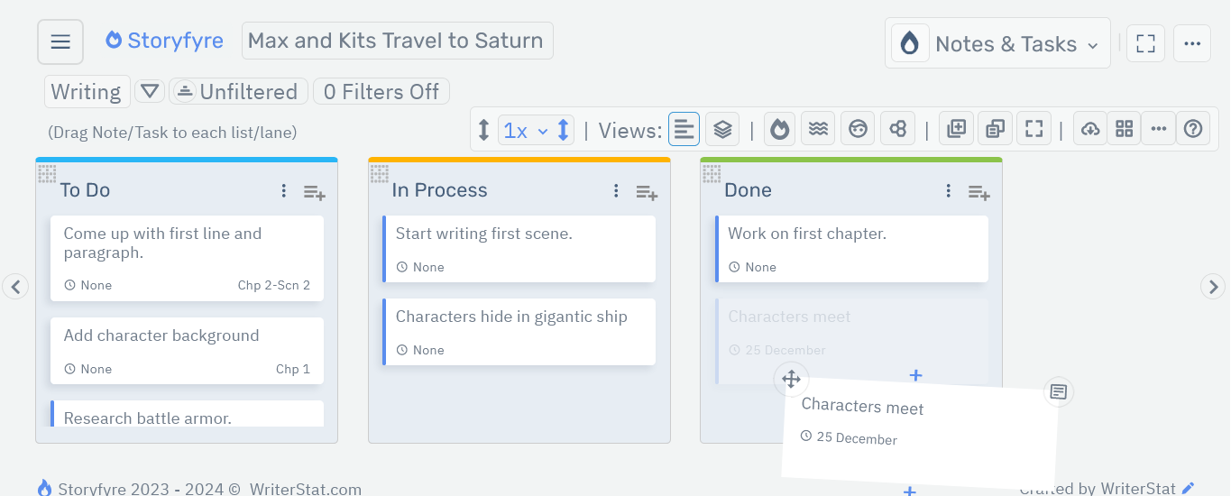Open the WriterStat.com footer link
The image size is (1231, 496).
306,489
